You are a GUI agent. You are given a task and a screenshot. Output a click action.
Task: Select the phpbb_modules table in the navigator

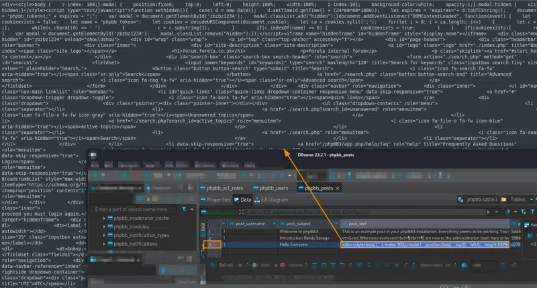coord(128,226)
